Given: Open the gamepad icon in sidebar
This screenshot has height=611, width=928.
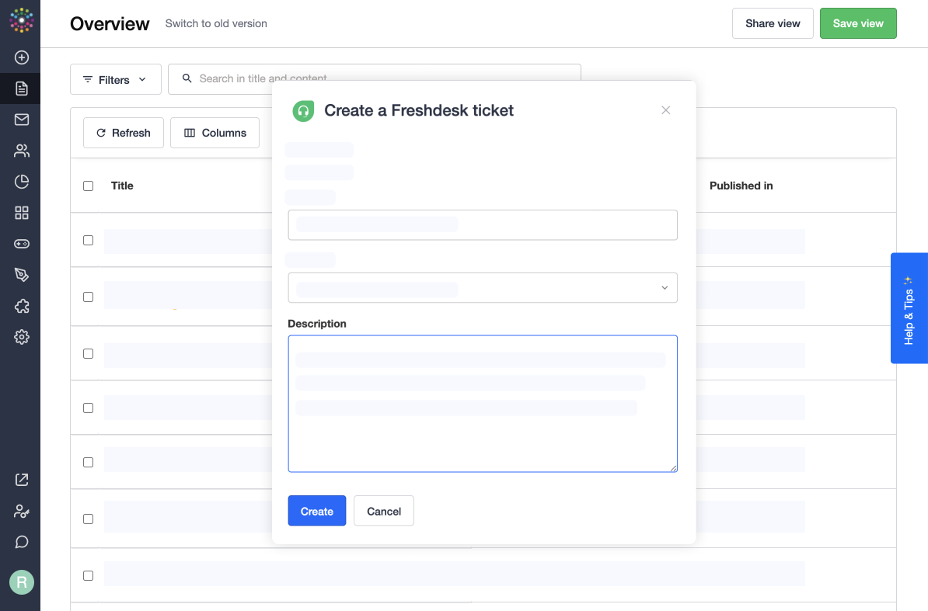Looking at the screenshot, I should click(21, 244).
